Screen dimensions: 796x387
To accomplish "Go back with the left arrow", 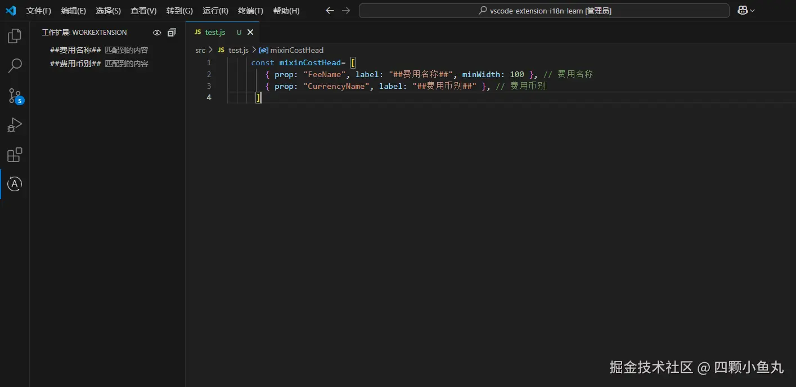I will pyautogui.click(x=330, y=11).
